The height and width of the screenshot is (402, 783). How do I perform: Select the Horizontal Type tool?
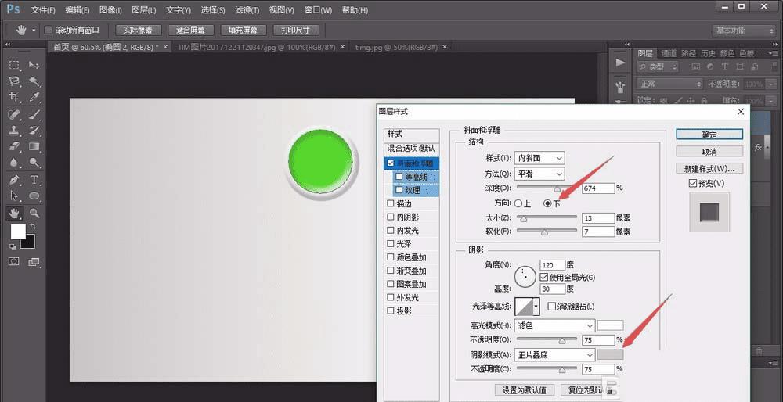(x=34, y=180)
